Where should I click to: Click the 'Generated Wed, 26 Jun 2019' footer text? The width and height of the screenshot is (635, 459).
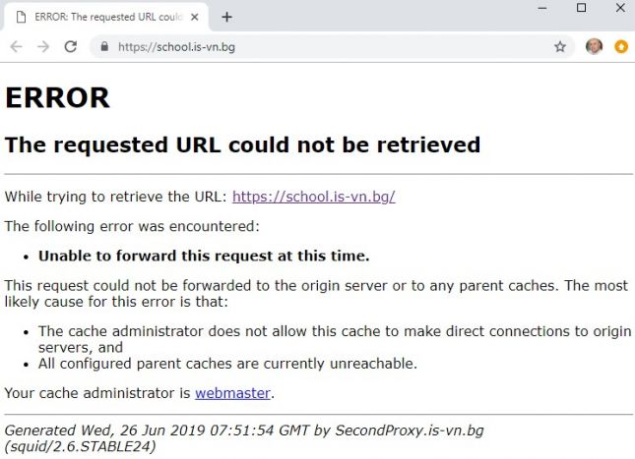105,430
